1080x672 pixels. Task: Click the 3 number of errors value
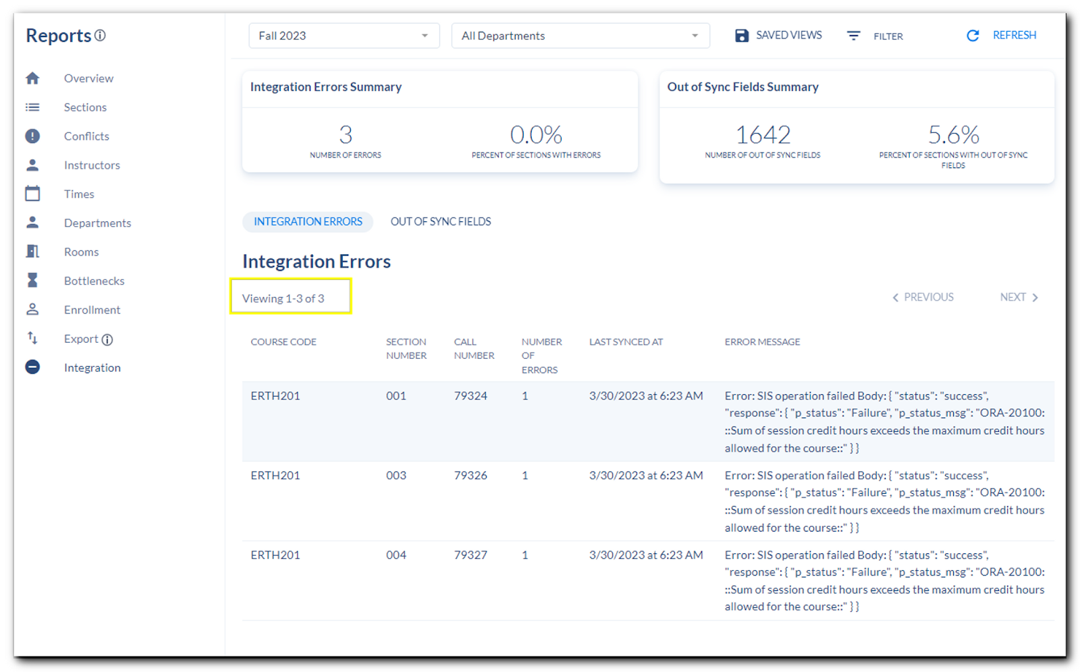[346, 135]
